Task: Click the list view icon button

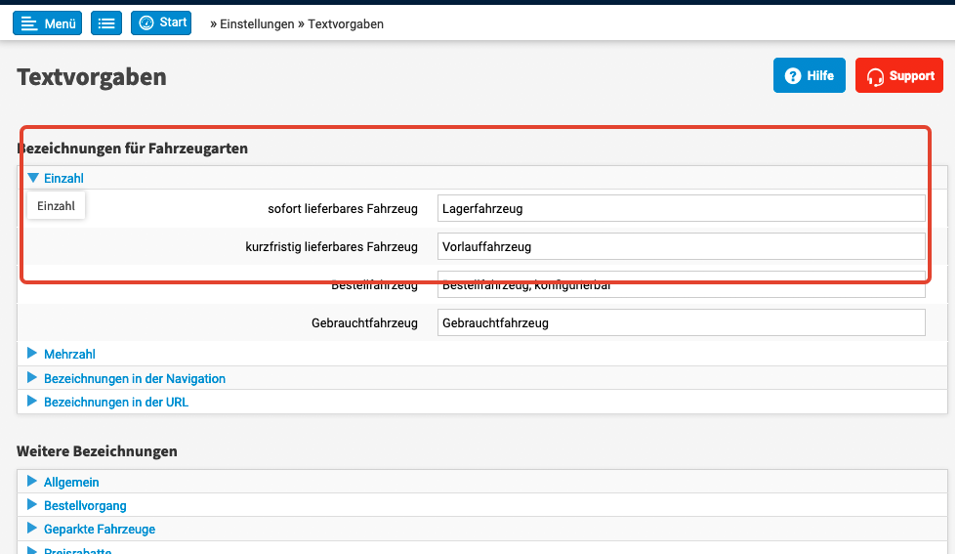Action: point(106,23)
